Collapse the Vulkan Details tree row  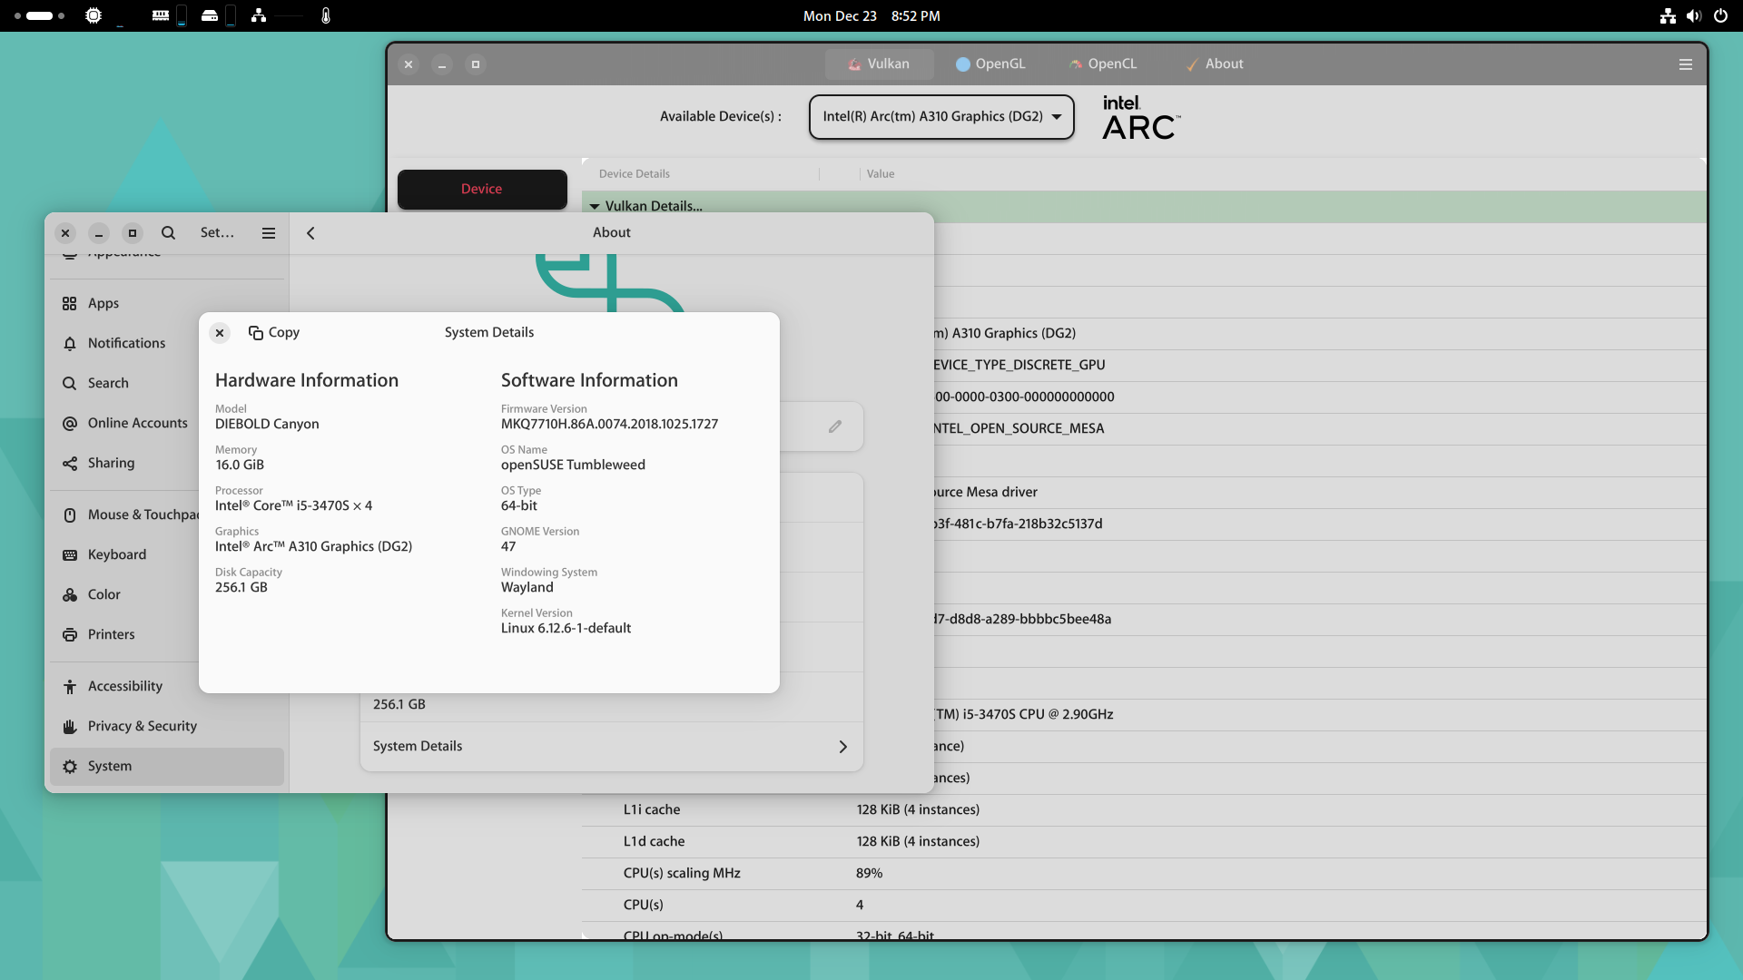pyautogui.click(x=595, y=207)
